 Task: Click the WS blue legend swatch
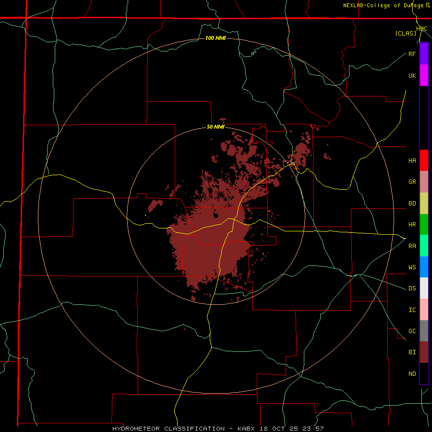tap(424, 267)
